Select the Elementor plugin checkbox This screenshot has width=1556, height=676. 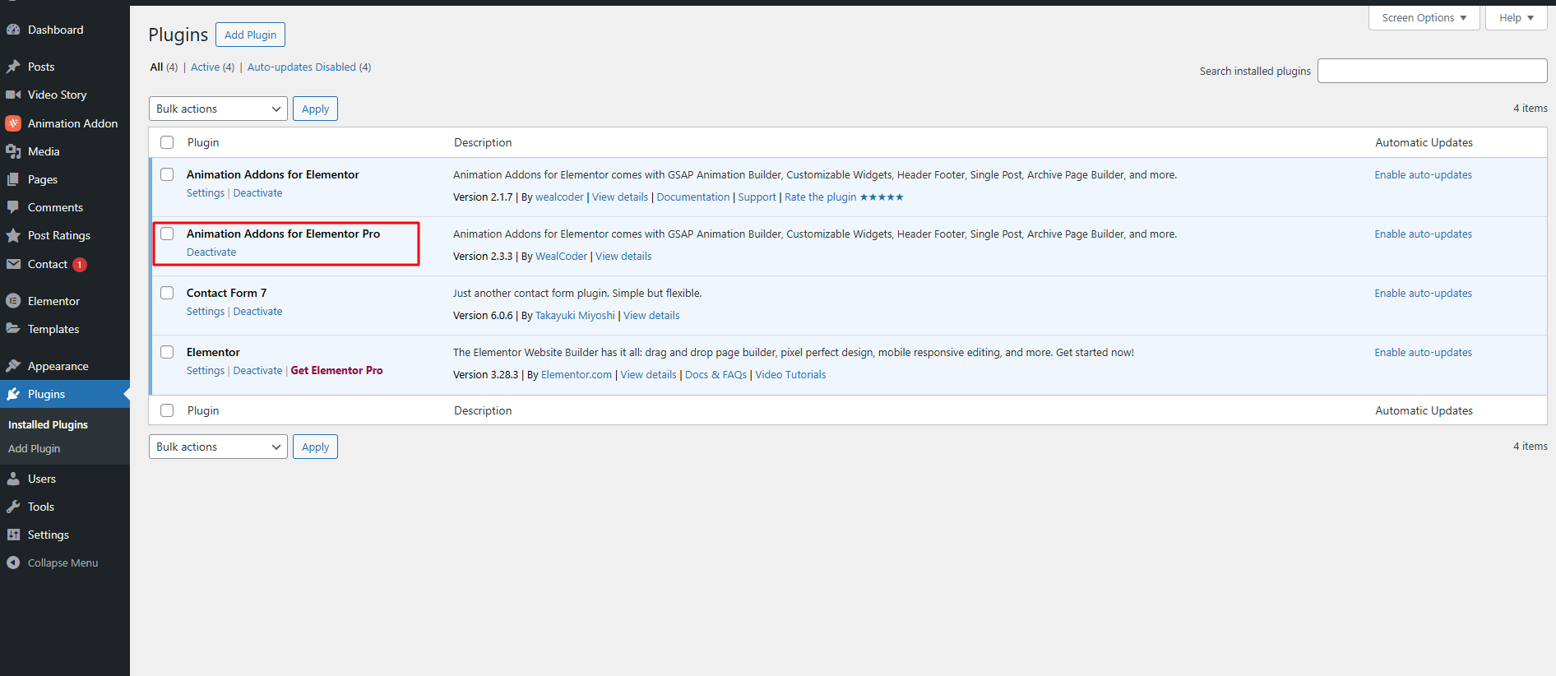[167, 352]
